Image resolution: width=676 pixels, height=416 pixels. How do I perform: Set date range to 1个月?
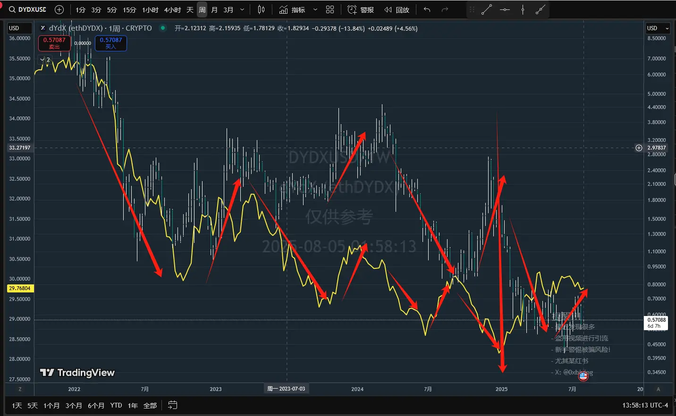51,405
